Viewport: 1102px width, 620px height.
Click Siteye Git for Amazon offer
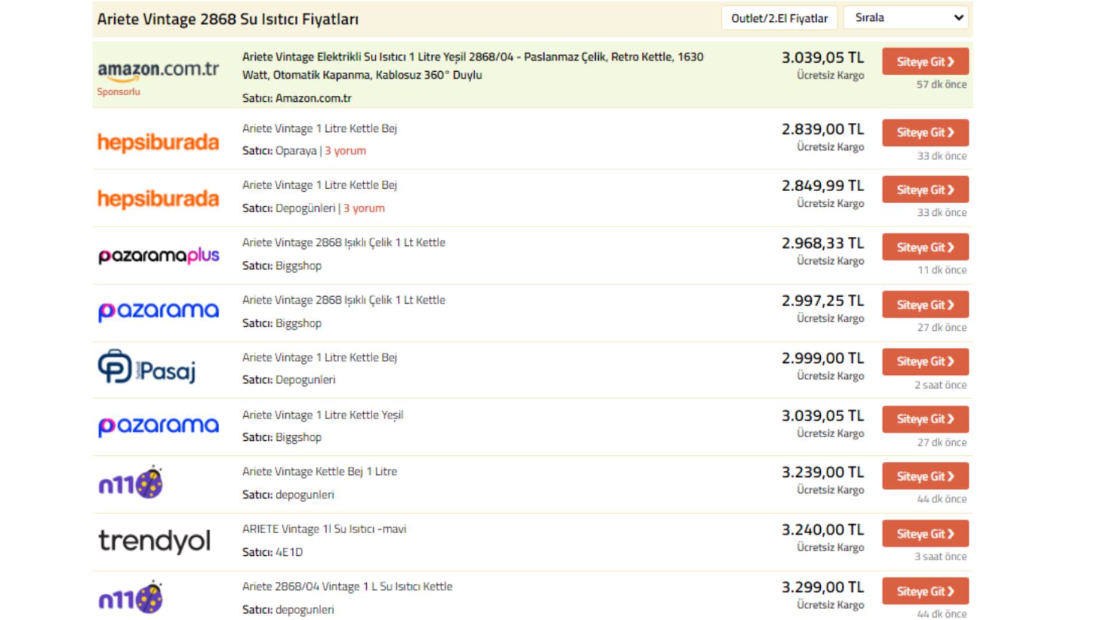coord(926,61)
